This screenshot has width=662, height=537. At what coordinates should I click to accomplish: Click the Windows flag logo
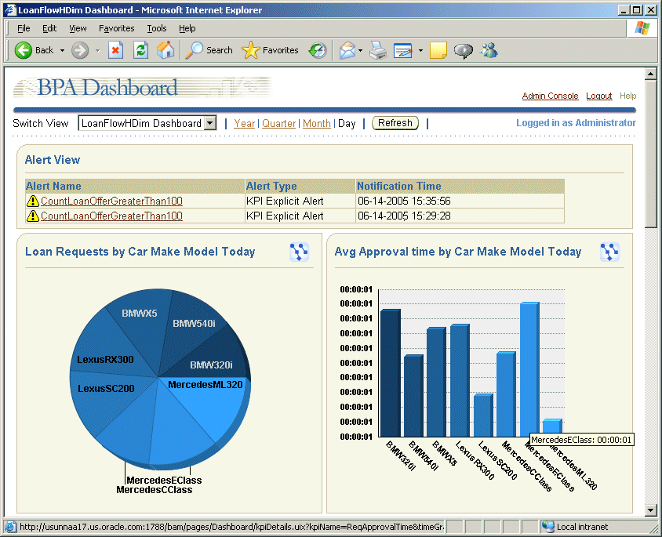click(x=642, y=28)
